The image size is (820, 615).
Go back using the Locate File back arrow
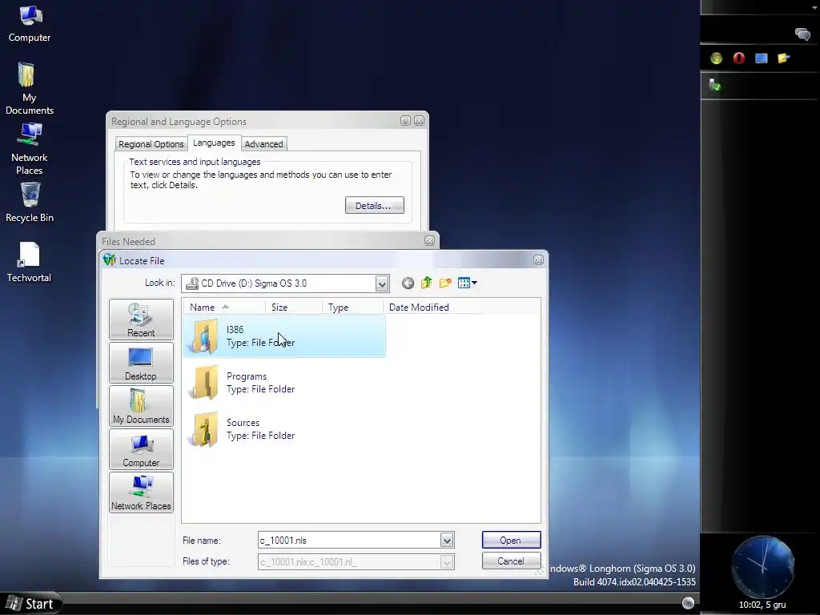click(408, 283)
